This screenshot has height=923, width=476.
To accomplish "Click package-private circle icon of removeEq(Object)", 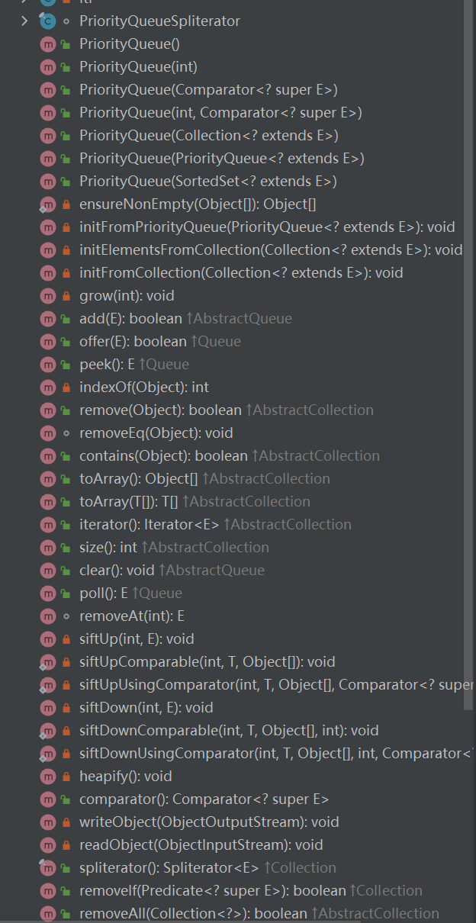I will coord(66,433).
